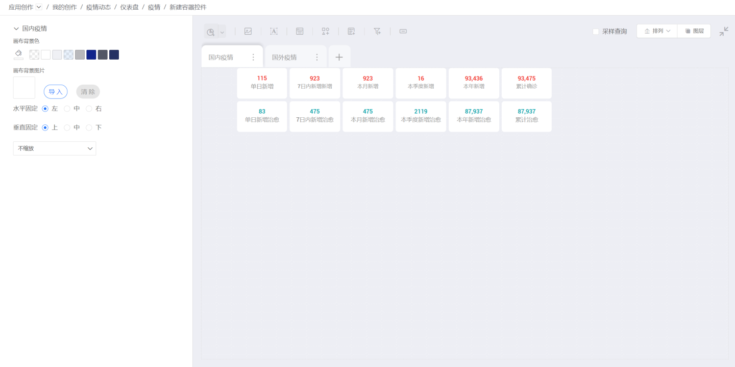Viewport: 735px width, 367px height.
Task: Click the collapse fullscreen arrows icon
Action: click(724, 31)
